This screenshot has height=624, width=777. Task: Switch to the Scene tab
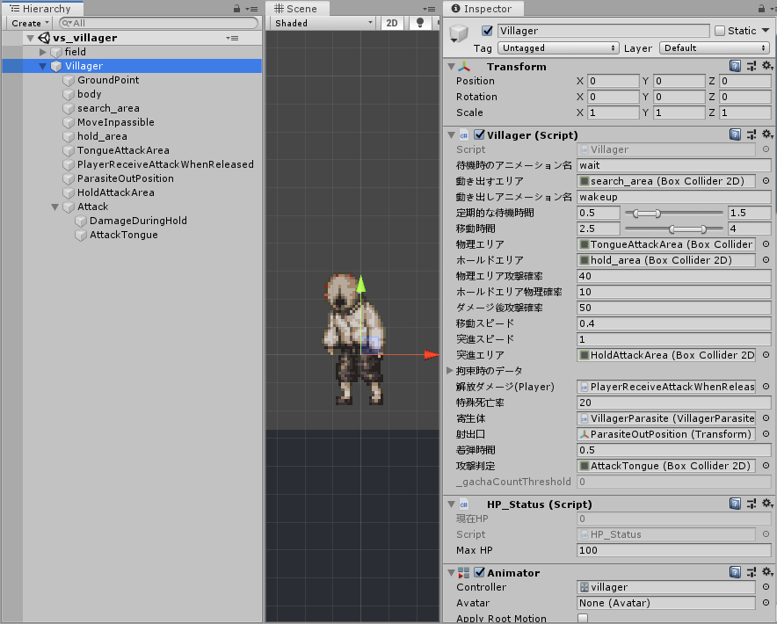tap(296, 8)
